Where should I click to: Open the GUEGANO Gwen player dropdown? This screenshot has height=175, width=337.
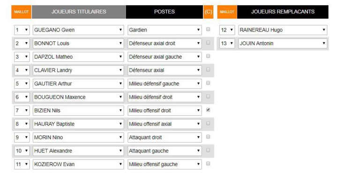point(78,30)
